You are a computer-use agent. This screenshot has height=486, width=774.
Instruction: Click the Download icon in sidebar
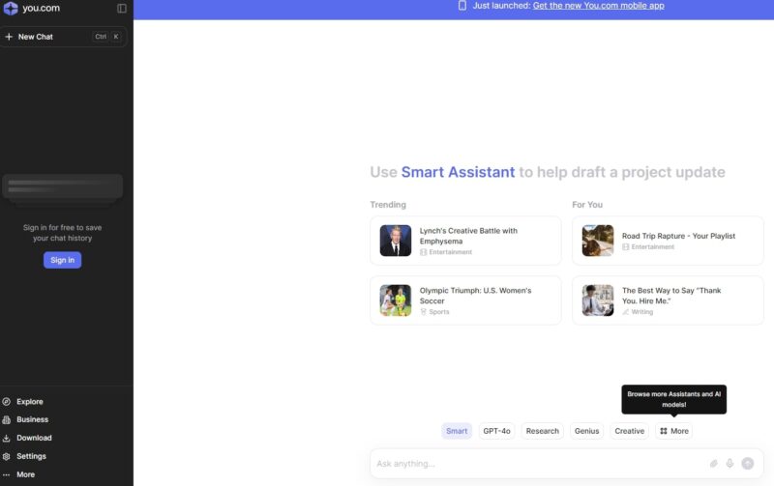[7, 438]
